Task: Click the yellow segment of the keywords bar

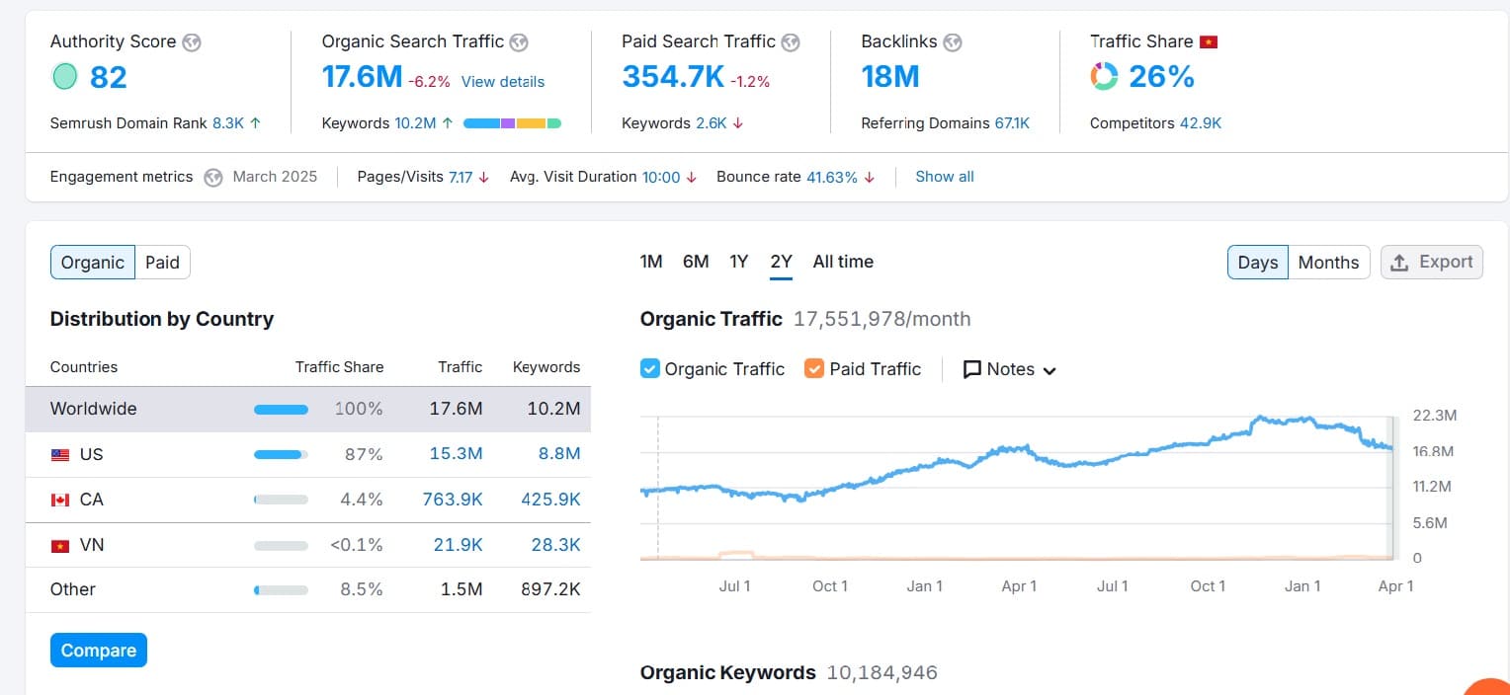Action: [x=531, y=123]
